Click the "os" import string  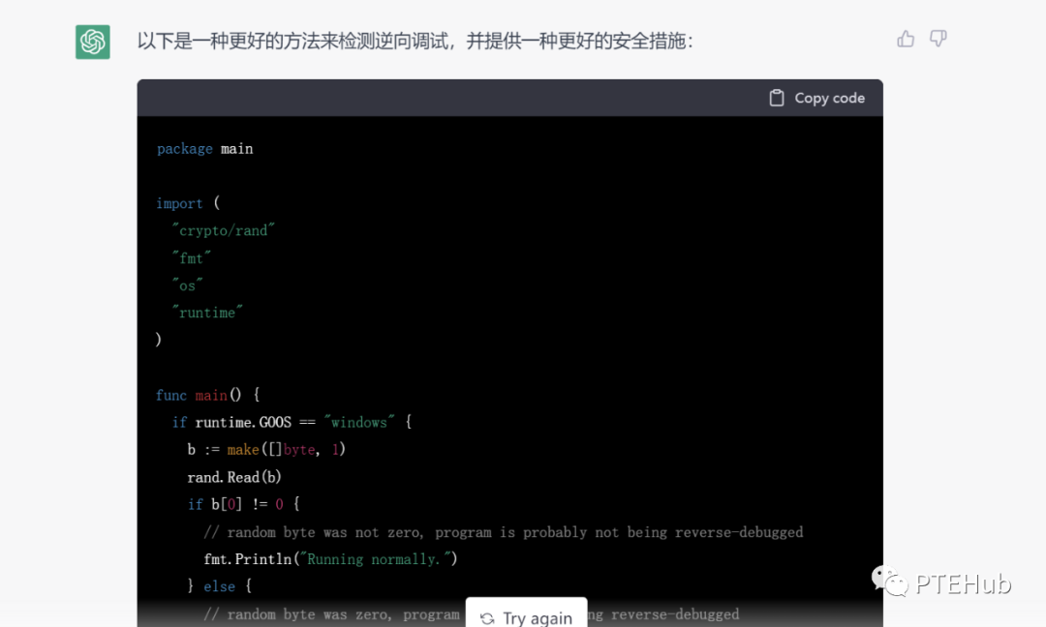coord(188,285)
